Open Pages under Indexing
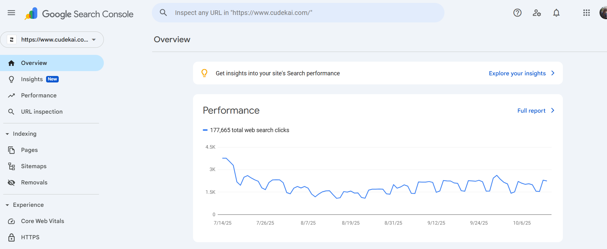The height and width of the screenshot is (249, 607). (52, 150)
